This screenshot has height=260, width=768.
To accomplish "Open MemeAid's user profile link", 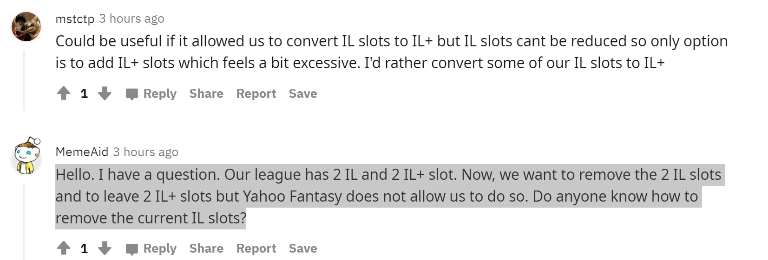I will point(82,152).
